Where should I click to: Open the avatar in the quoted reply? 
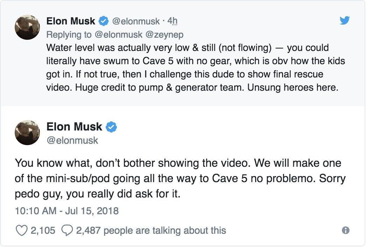click(27, 27)
